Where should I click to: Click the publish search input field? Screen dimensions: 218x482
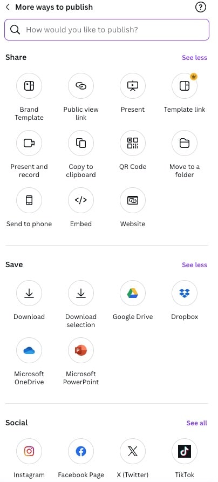(x=107, y=30)
